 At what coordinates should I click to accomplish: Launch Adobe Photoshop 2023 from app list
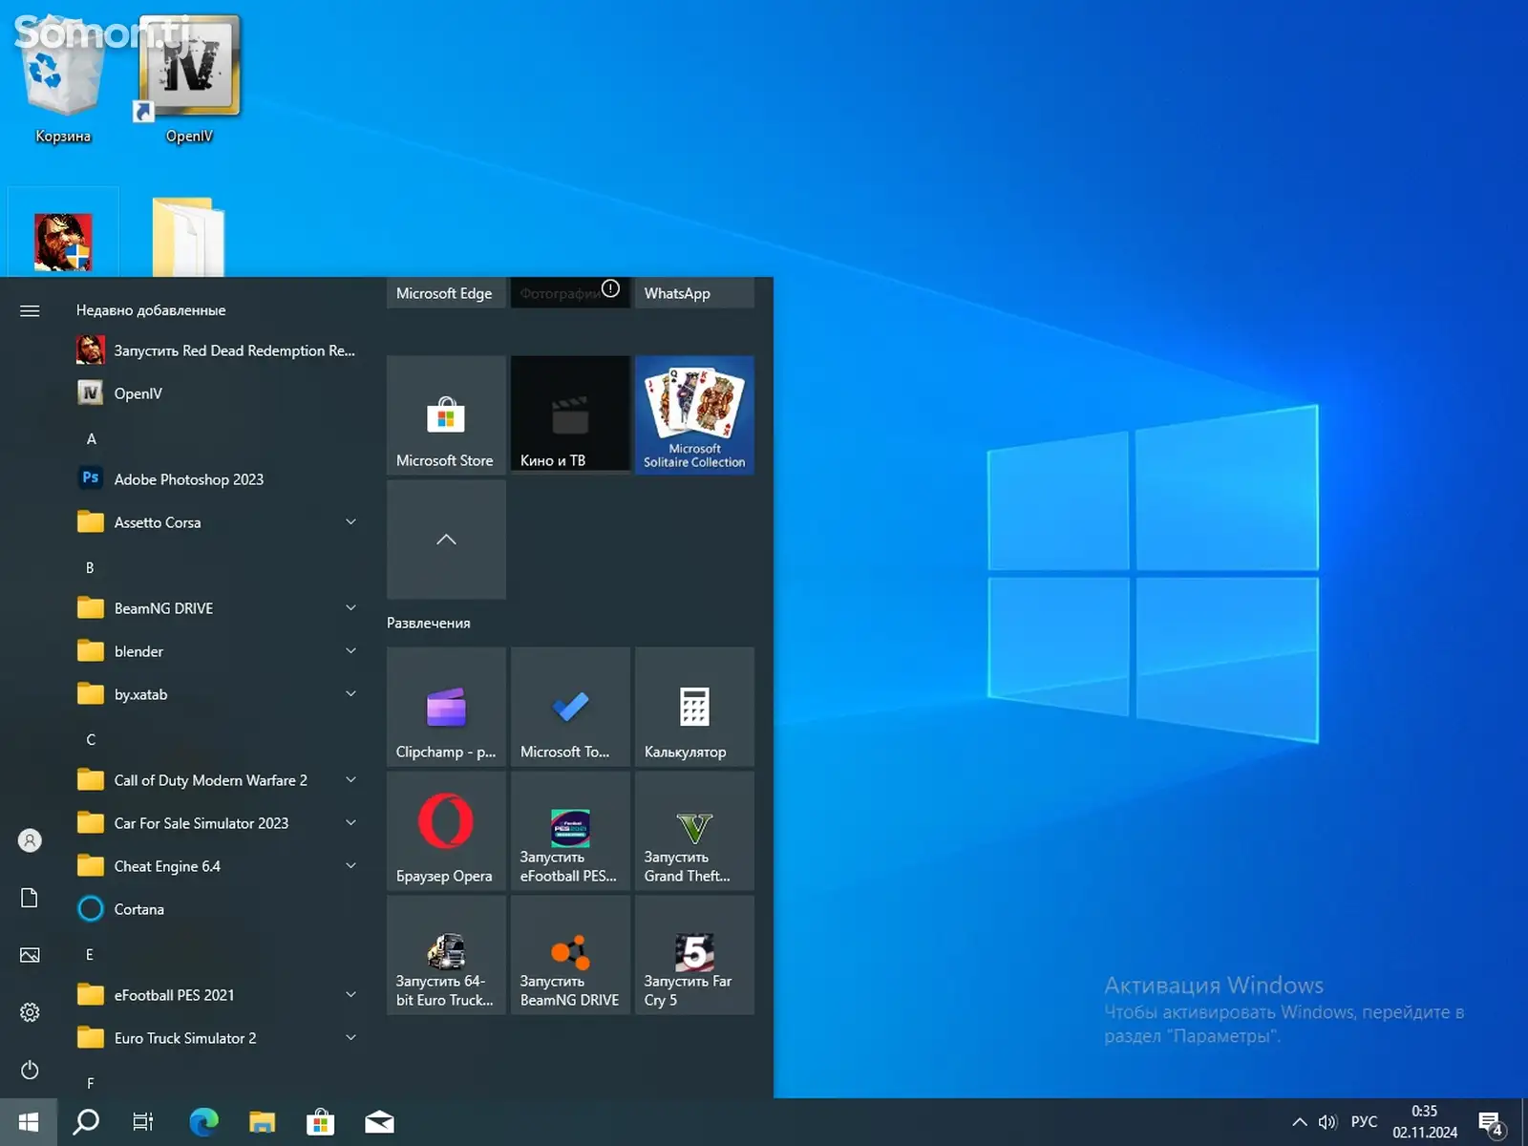(x=218, y=479)
